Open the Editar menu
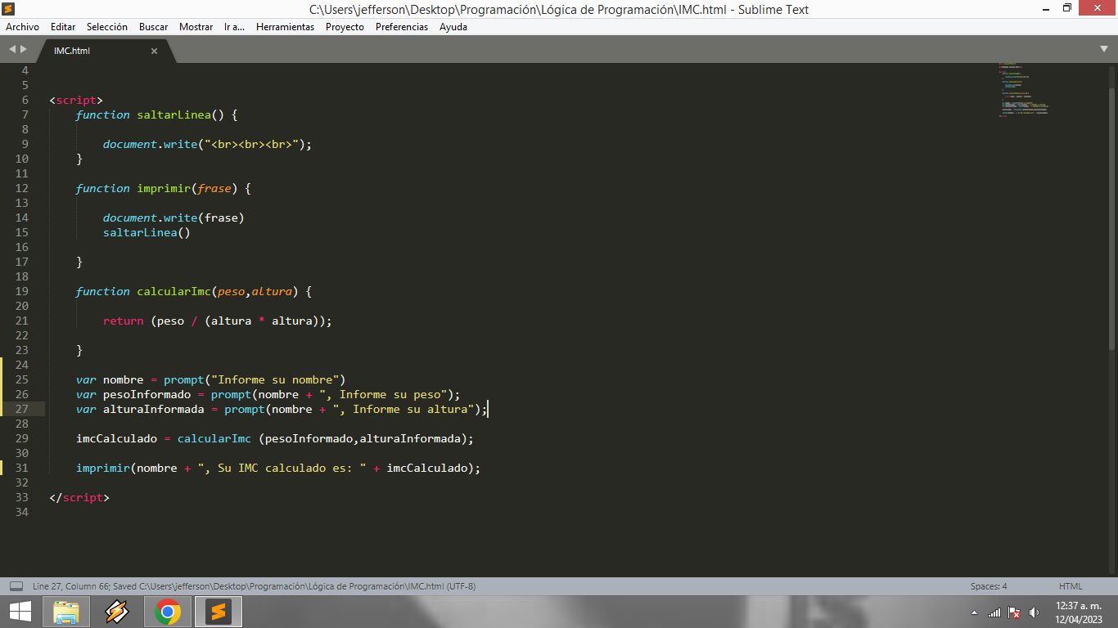Viewport: 1118px width, 628px height. (63, 27)
